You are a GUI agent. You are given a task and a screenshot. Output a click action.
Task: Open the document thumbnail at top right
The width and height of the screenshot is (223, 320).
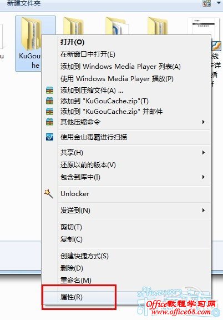(204, 27)
